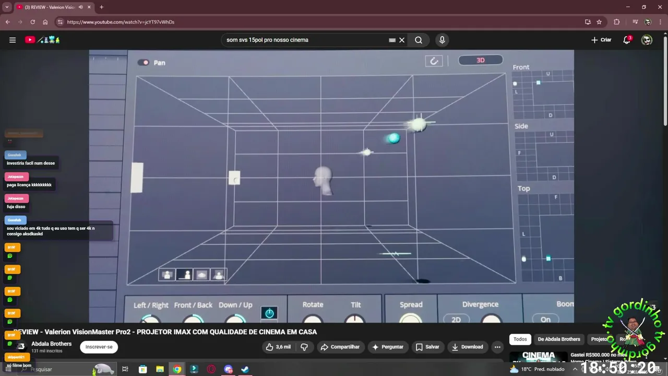Viewport: 668px width, 376px height.
Task: Open Windows Task View
Action: (x=125, y=369)
